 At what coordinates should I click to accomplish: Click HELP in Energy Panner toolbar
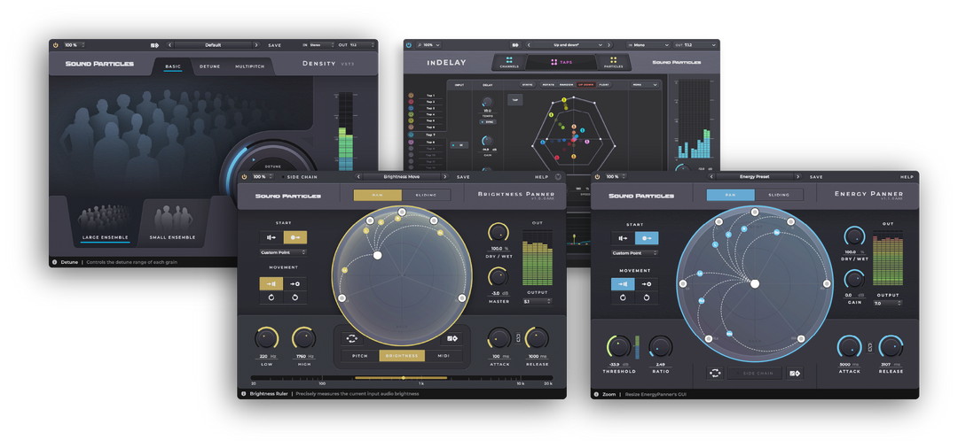coord(907,177)
